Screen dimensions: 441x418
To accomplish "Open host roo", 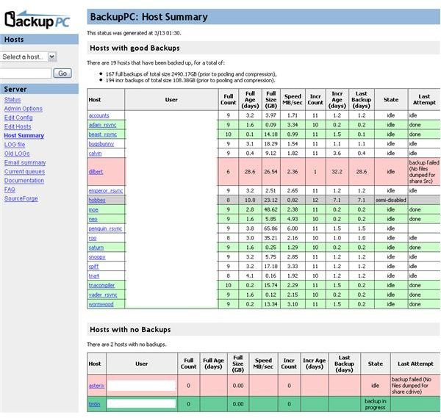I will (93, 238).
